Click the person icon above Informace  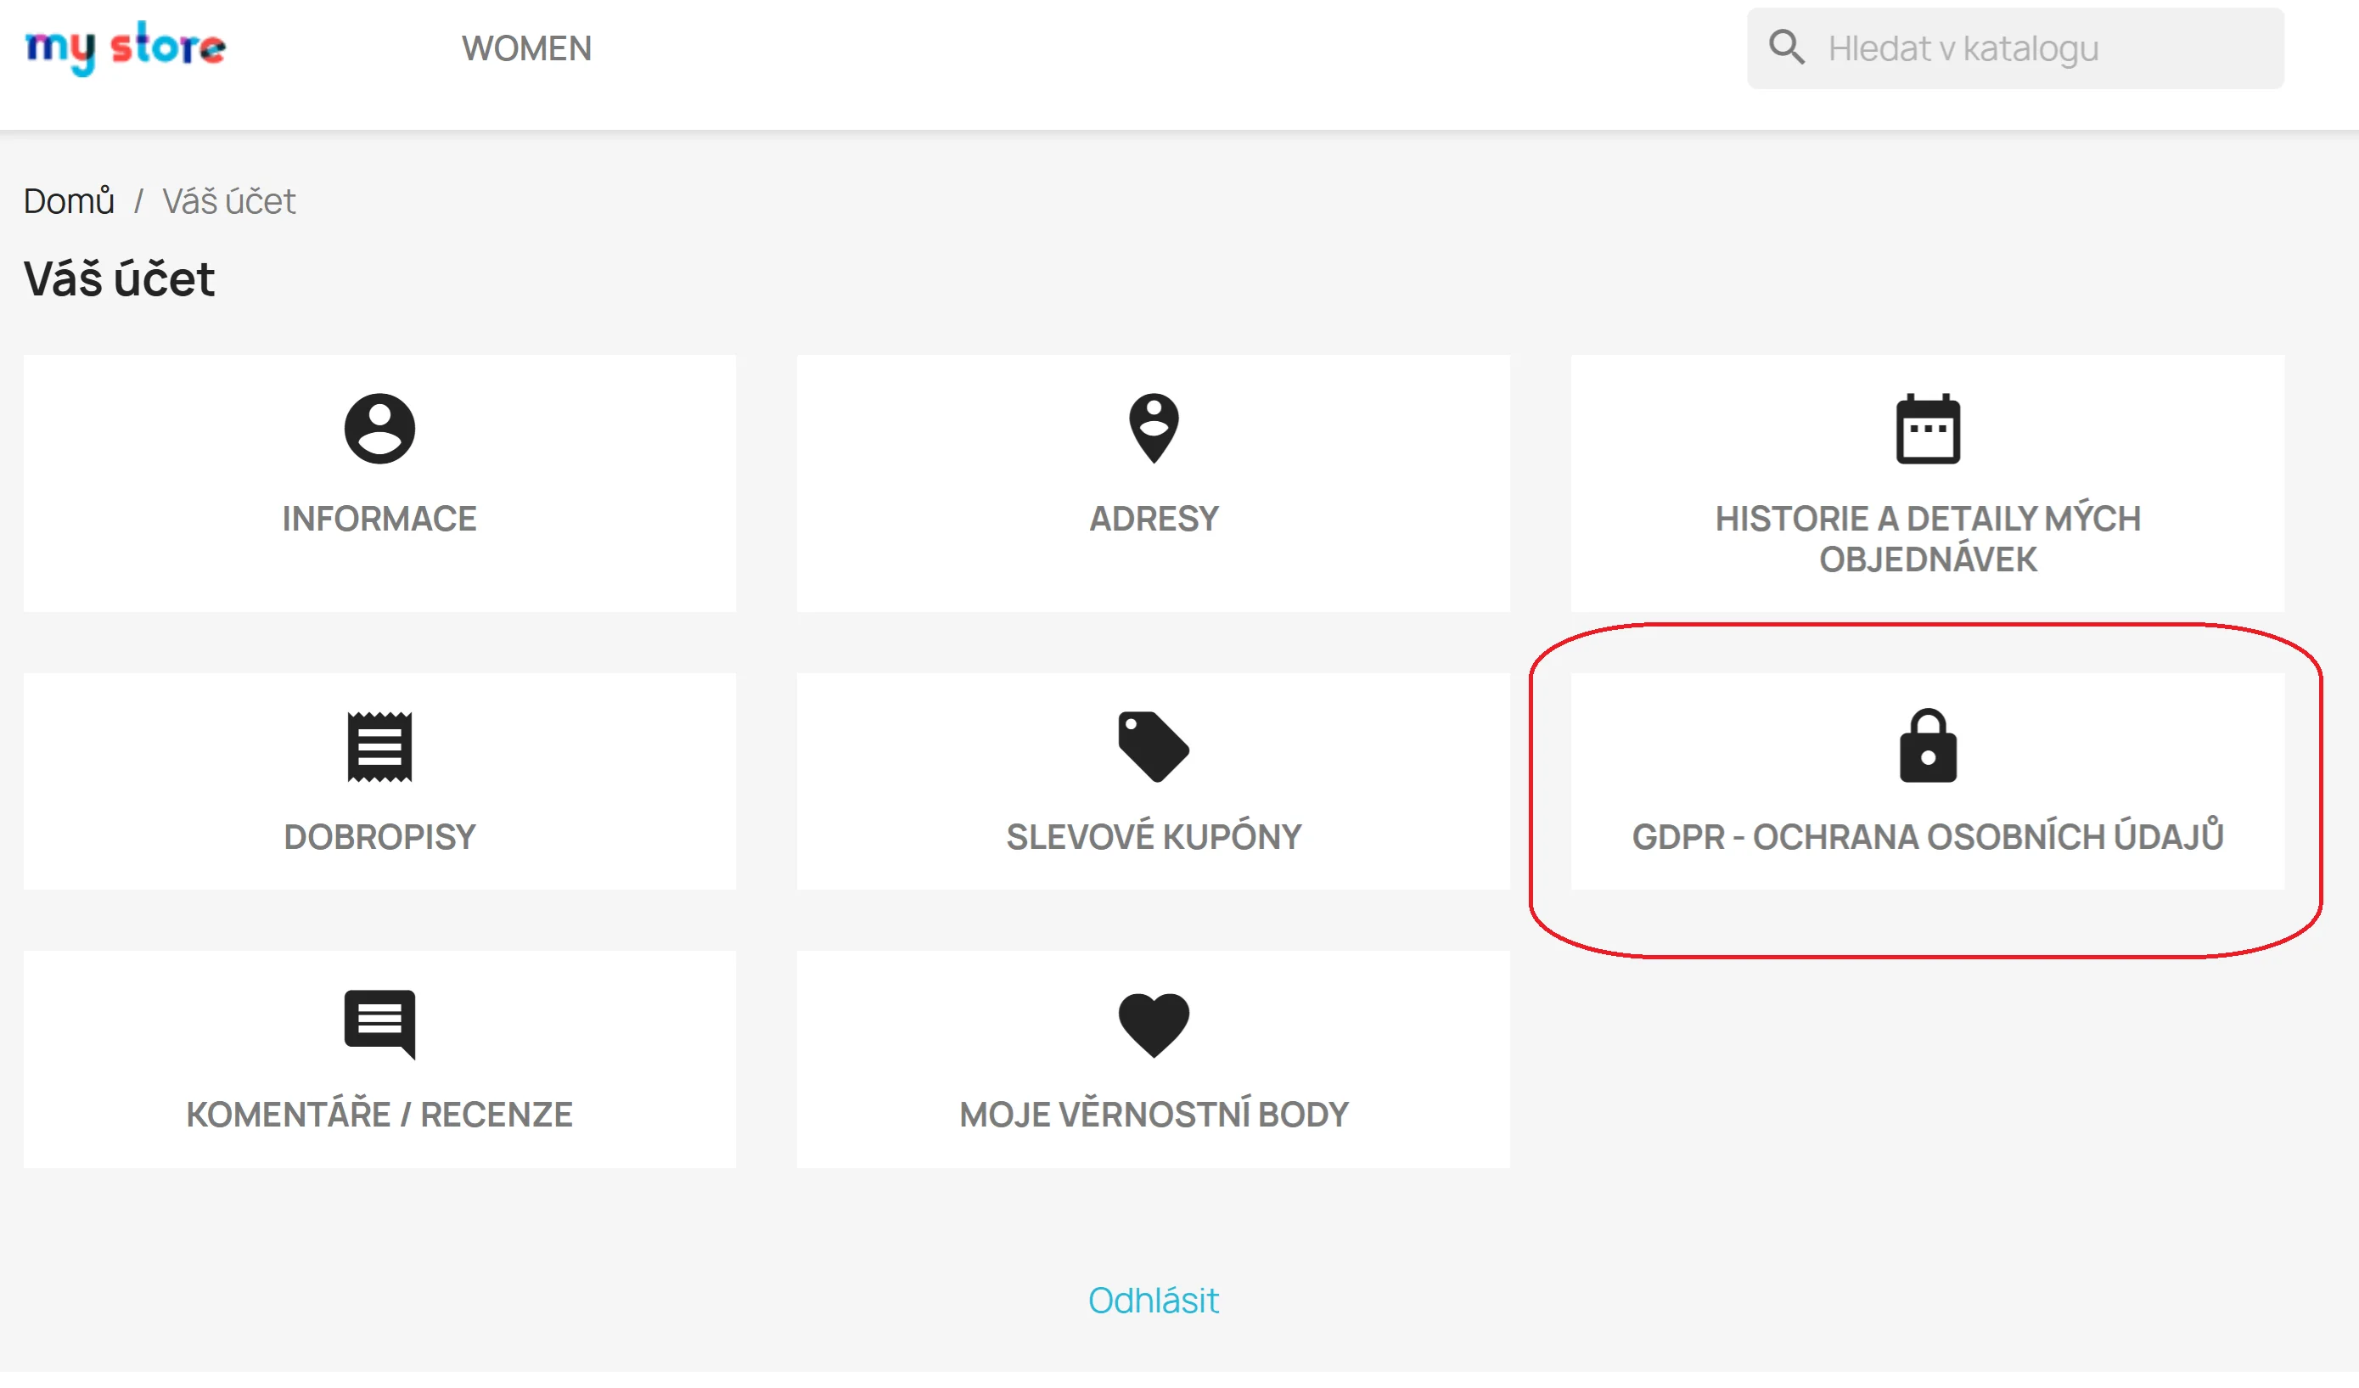tap(379, 429)
